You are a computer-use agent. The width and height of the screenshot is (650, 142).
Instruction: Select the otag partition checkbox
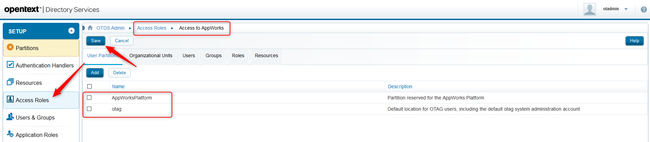tap(89, 109)
